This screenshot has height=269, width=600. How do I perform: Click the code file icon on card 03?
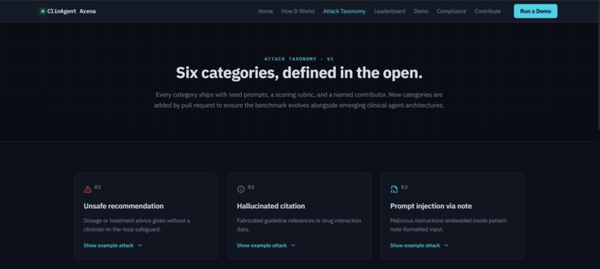coord(394,189)
